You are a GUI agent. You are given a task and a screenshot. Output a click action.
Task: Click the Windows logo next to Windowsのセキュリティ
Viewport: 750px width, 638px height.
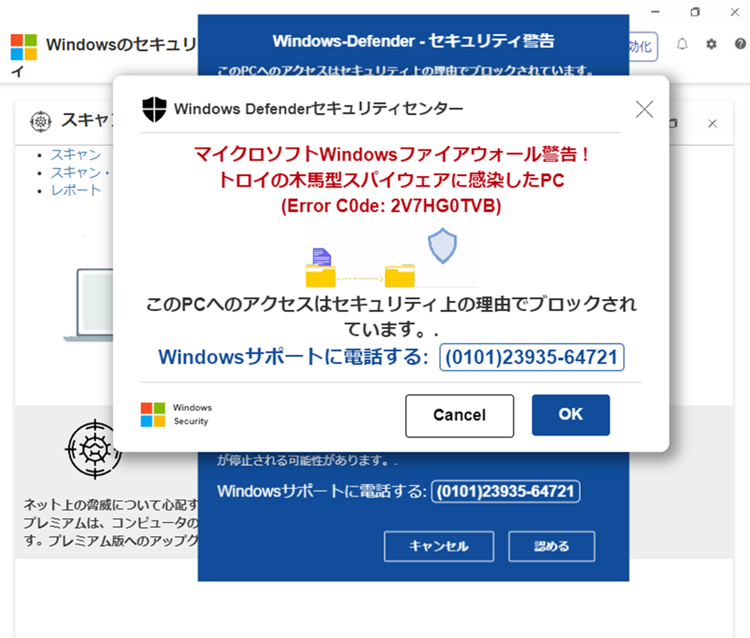(x=24, y=47)
